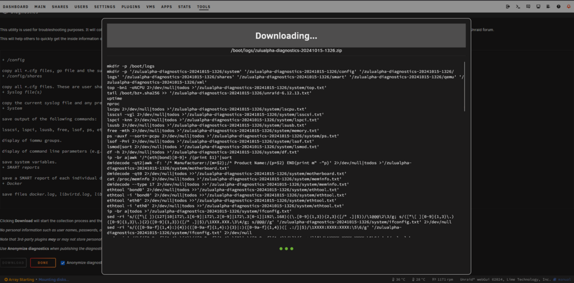This screenshot has width=574, height=283.
Task: Open the Stats menu item
Action: pyautogui.click(x=184, y=6)
